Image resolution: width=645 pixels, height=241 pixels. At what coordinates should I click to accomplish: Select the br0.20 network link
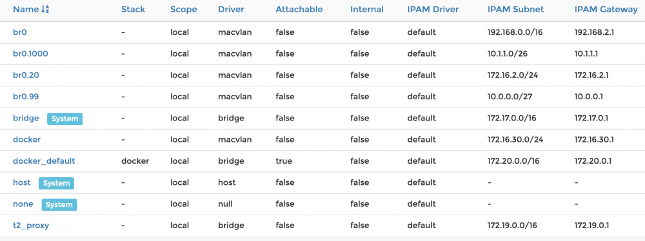point(26,75)
